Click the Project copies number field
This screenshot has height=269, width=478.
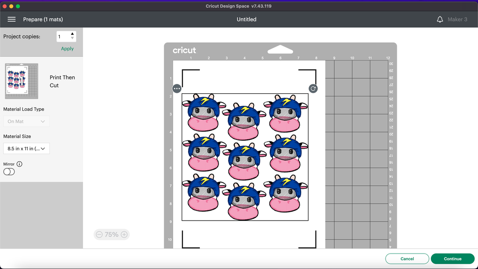[x=63, y=36]
